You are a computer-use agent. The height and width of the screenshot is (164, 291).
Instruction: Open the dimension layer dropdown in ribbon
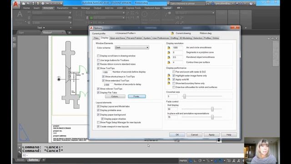123,18
